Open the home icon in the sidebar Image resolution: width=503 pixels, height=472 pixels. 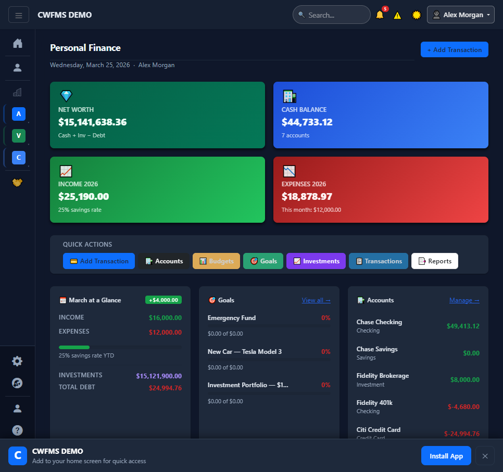(x=17, y=43)
